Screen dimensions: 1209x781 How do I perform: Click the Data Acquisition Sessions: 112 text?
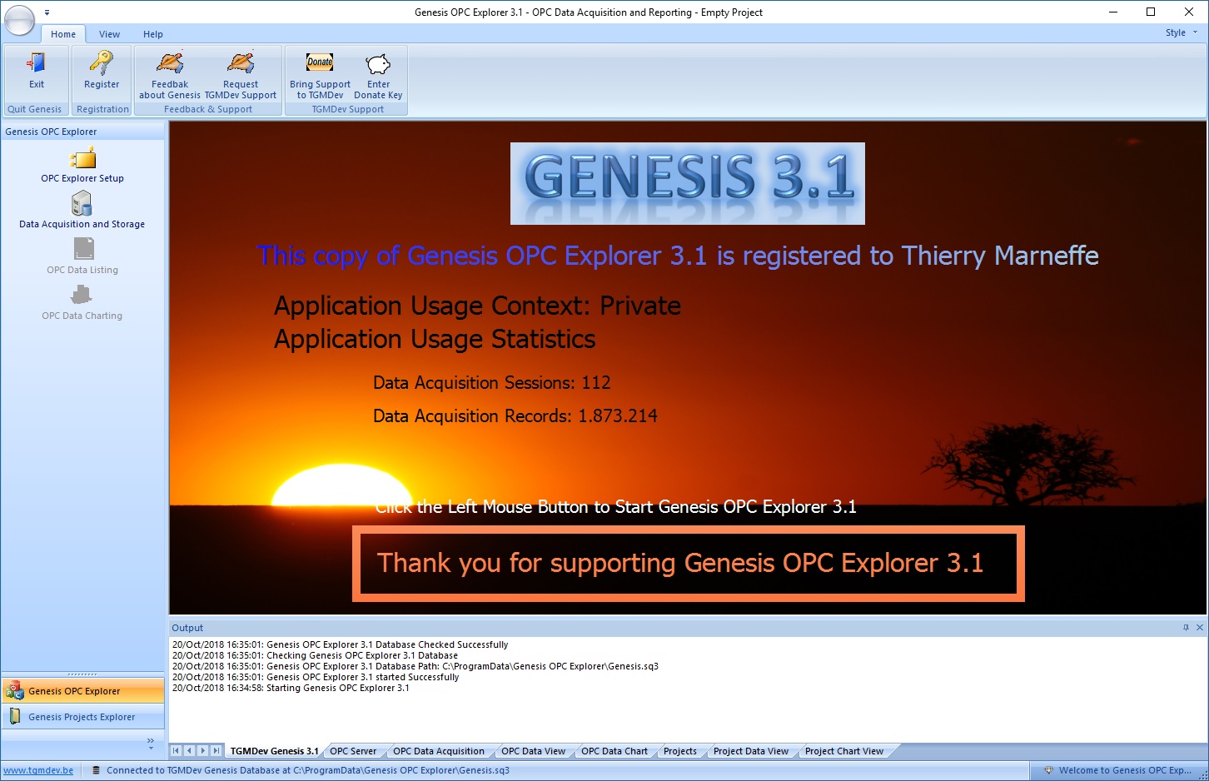(x=492, y=383)
